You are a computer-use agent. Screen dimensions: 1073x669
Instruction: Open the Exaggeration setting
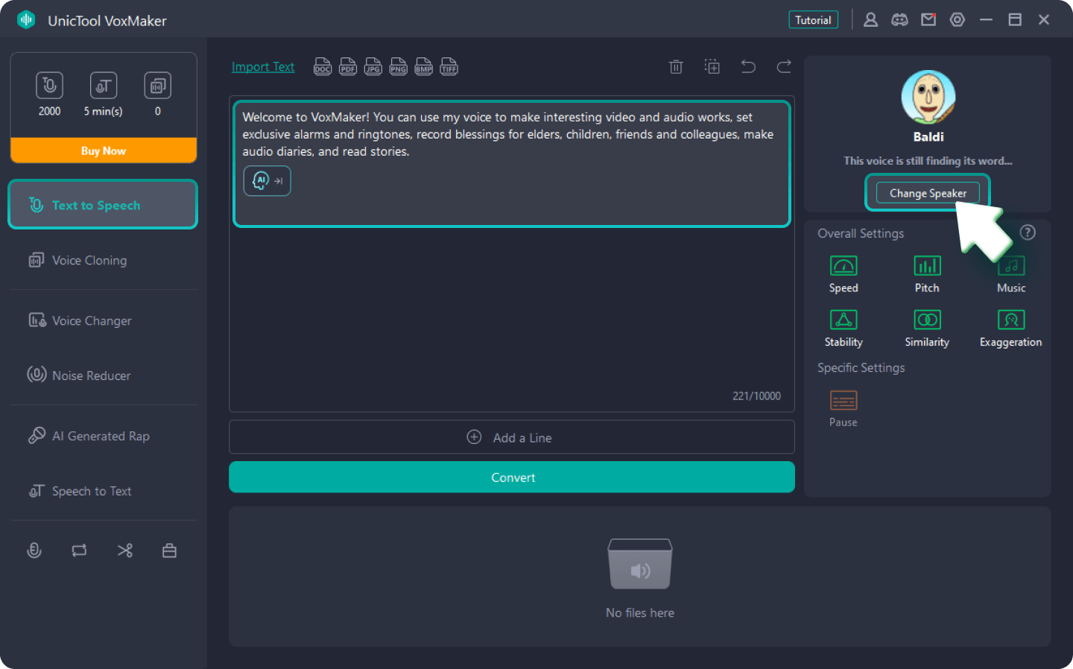(x=1011, y=329)
